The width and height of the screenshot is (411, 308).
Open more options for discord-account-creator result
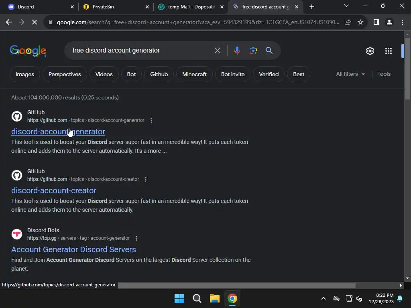point(146,179)
